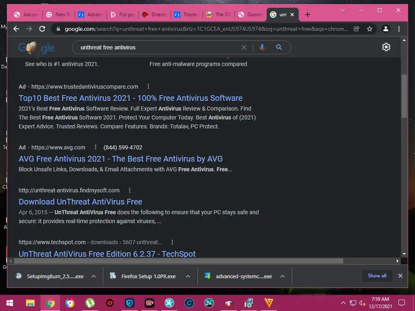
Task: Open uTorrent from the taskbar
Action: click(90, 303)
